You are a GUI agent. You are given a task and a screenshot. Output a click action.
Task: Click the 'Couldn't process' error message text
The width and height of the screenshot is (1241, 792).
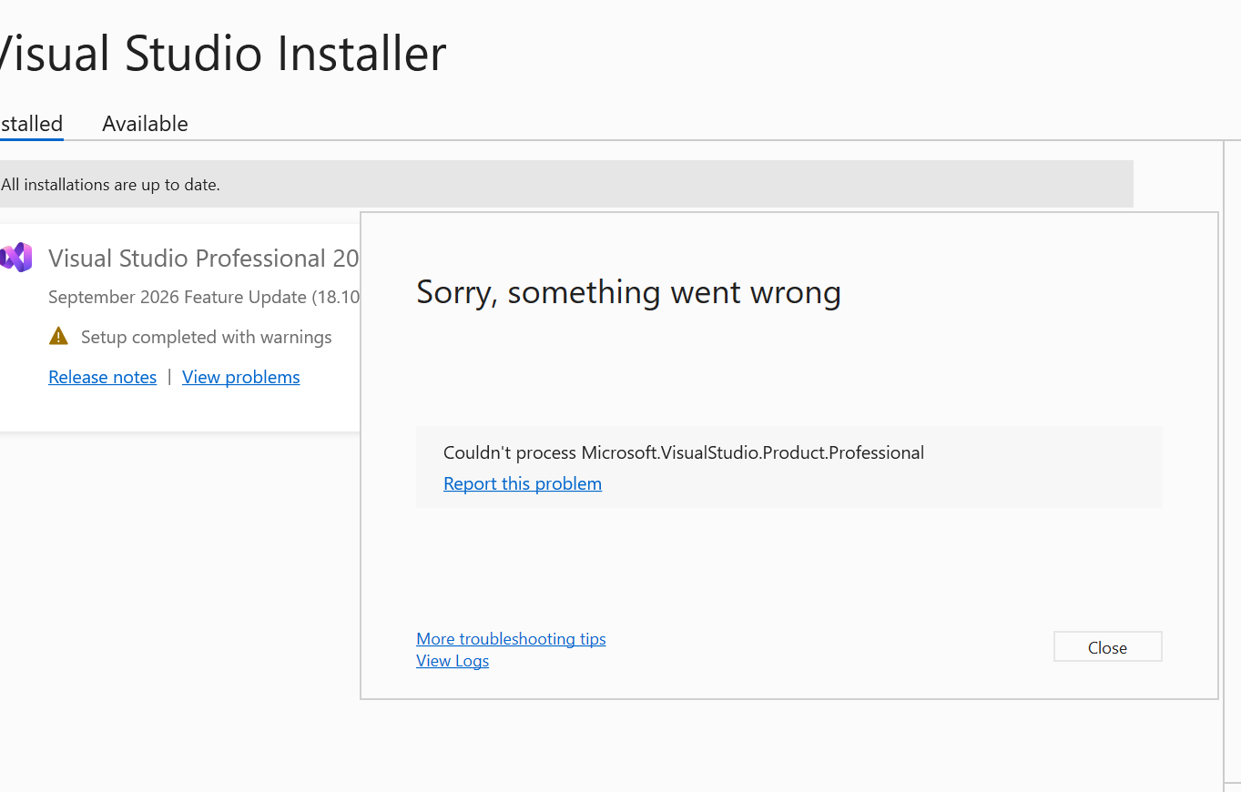click(x=684, y=452)
